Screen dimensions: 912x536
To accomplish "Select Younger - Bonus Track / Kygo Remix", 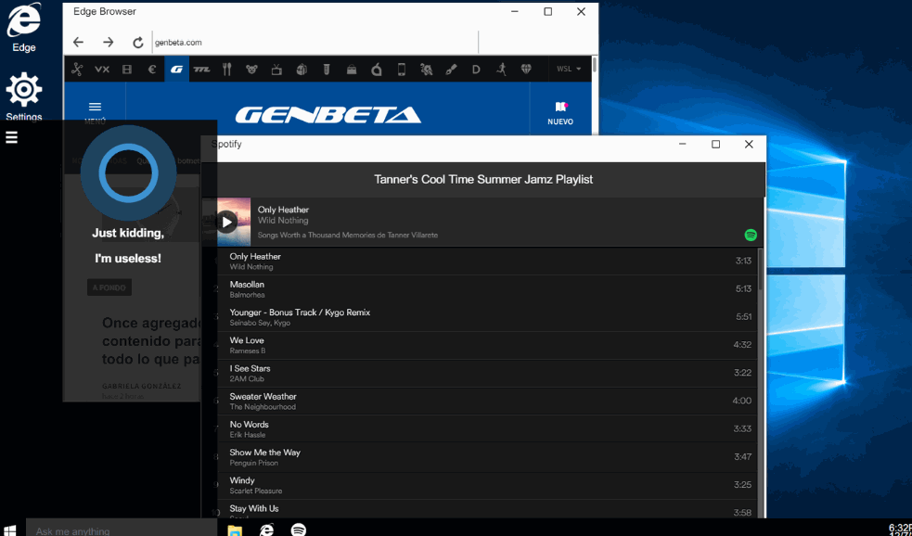I will (487, 317).
